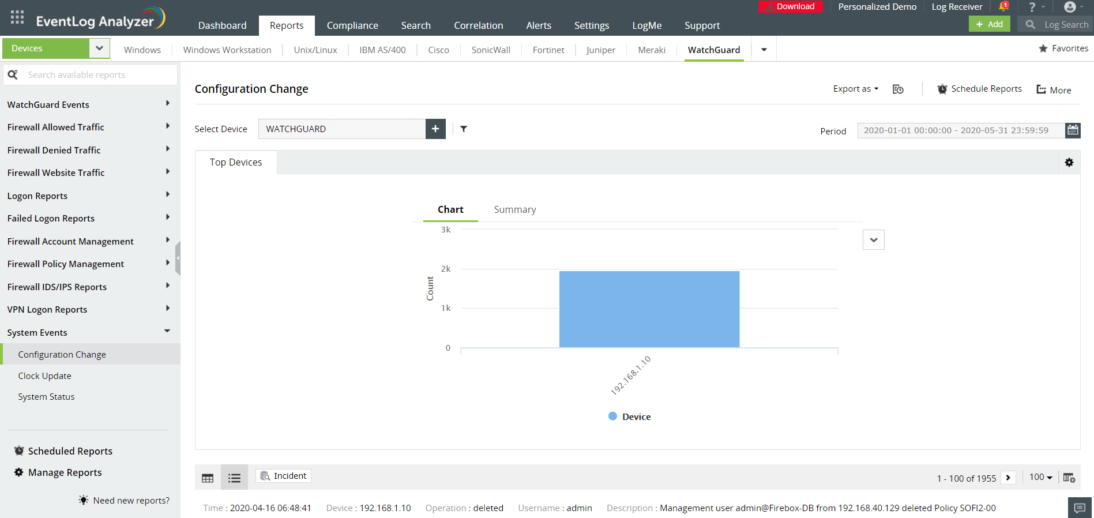
Task: Go to next page of results
Action: tap(1008, 478)
